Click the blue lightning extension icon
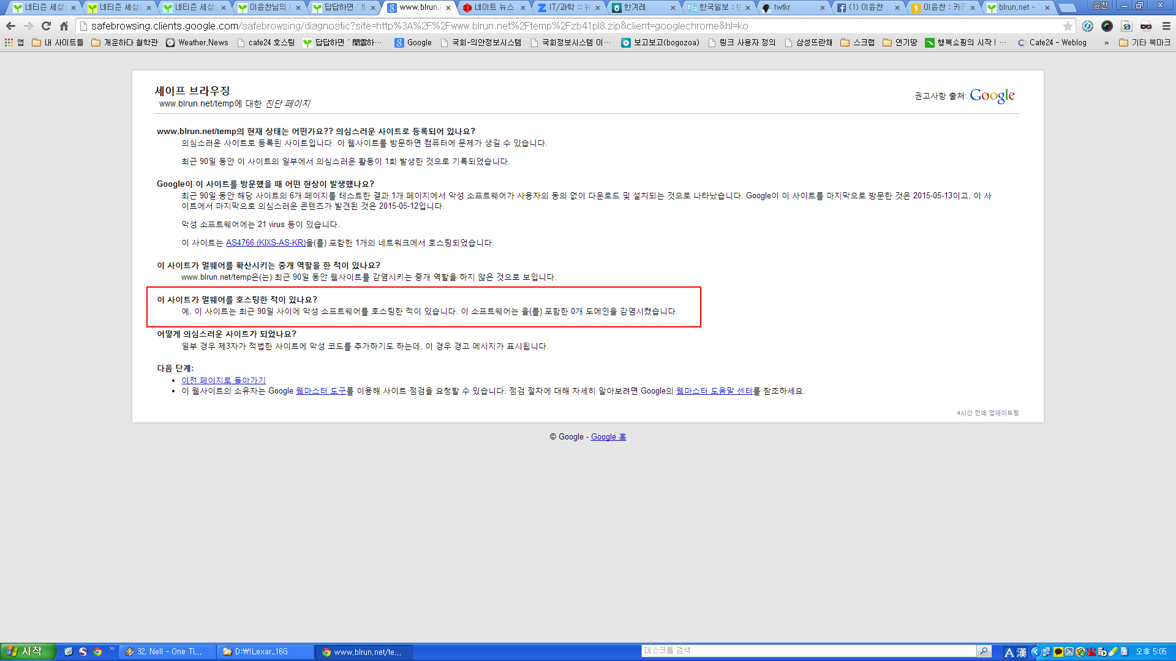Viewport: 1176px width, 661px height. point(1087,26)
